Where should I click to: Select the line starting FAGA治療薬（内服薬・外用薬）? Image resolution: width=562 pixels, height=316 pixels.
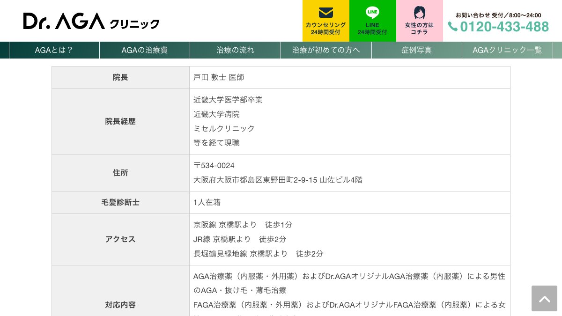pos(349,305)
